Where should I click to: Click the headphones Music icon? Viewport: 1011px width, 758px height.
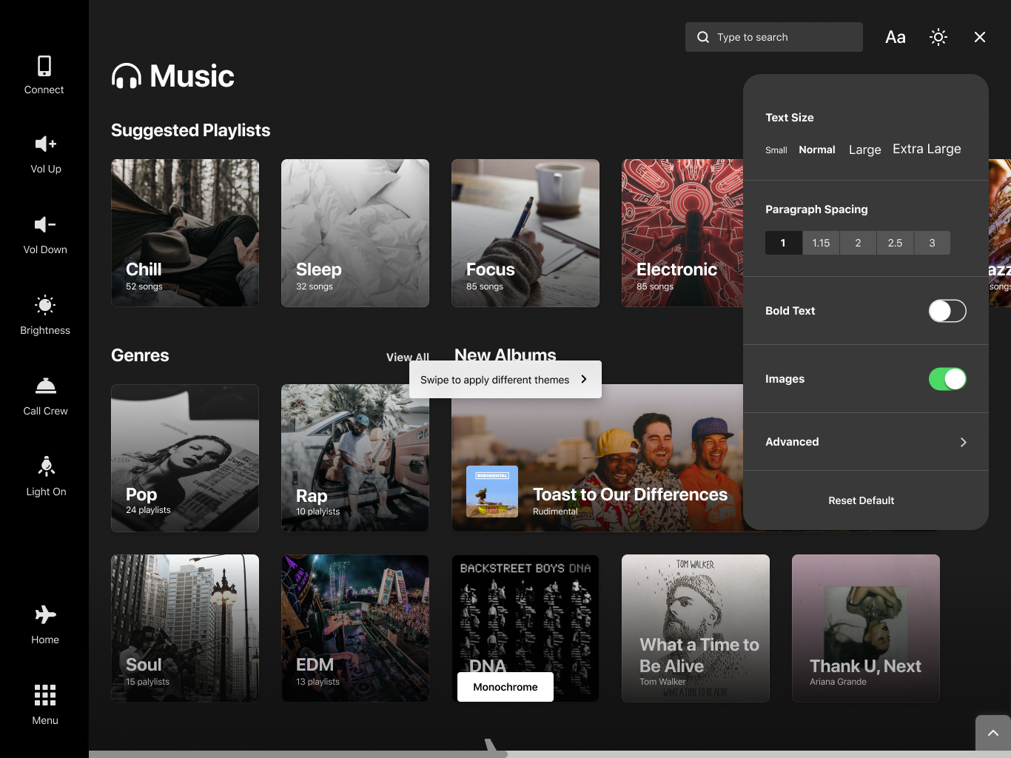tap(127, 76)
